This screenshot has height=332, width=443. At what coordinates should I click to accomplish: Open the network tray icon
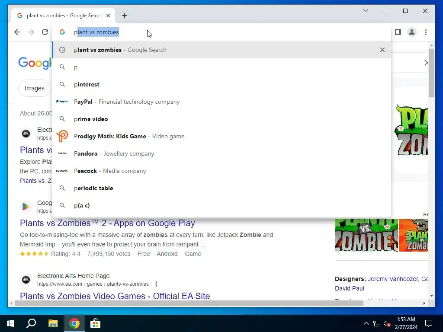[x=377, y=323]
